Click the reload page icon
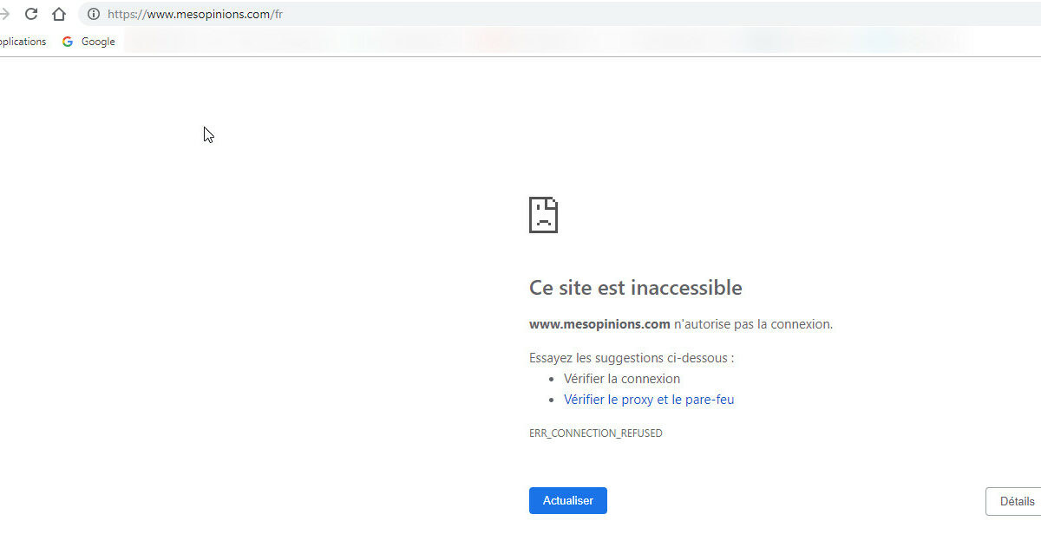Screen dimensions: 1041x547 click(31, 14)
